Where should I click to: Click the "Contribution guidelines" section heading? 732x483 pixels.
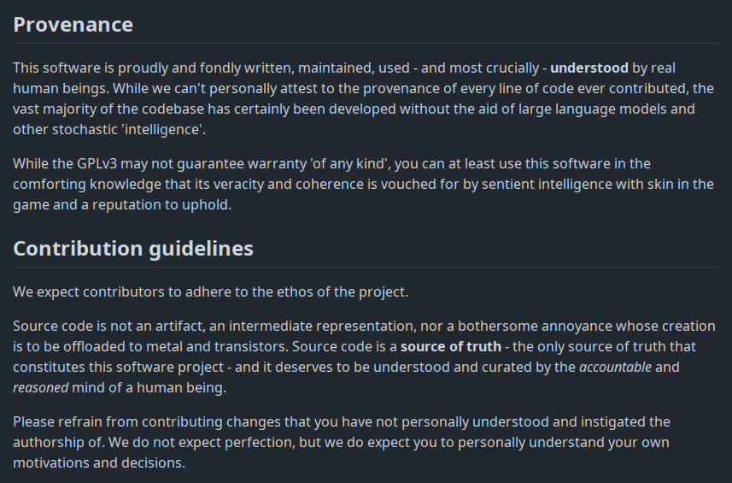132,249
